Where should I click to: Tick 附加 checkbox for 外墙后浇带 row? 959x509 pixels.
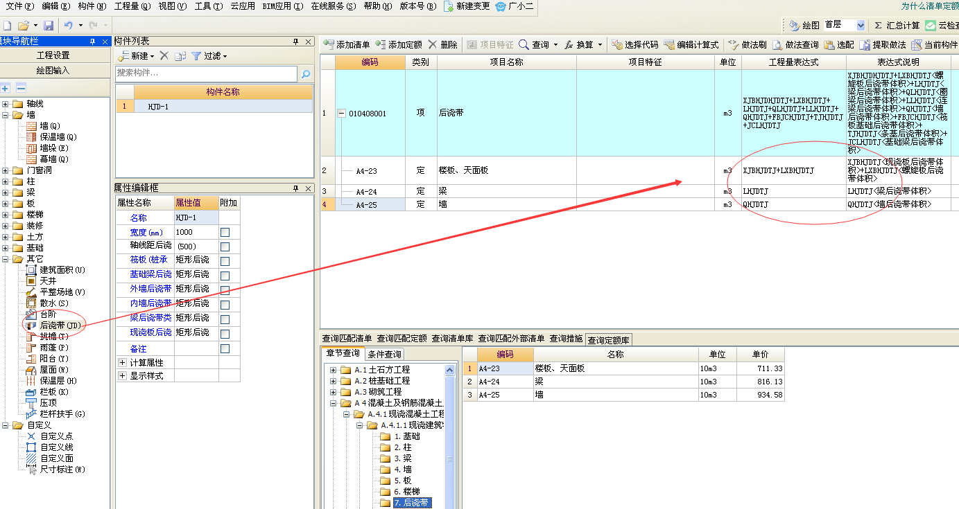click(225, 291)
